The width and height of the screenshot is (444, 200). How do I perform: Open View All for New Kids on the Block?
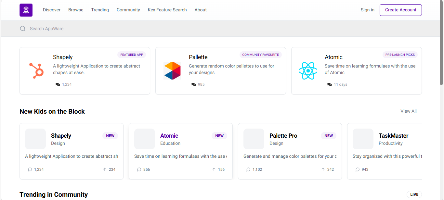click(x=408, y=111)
